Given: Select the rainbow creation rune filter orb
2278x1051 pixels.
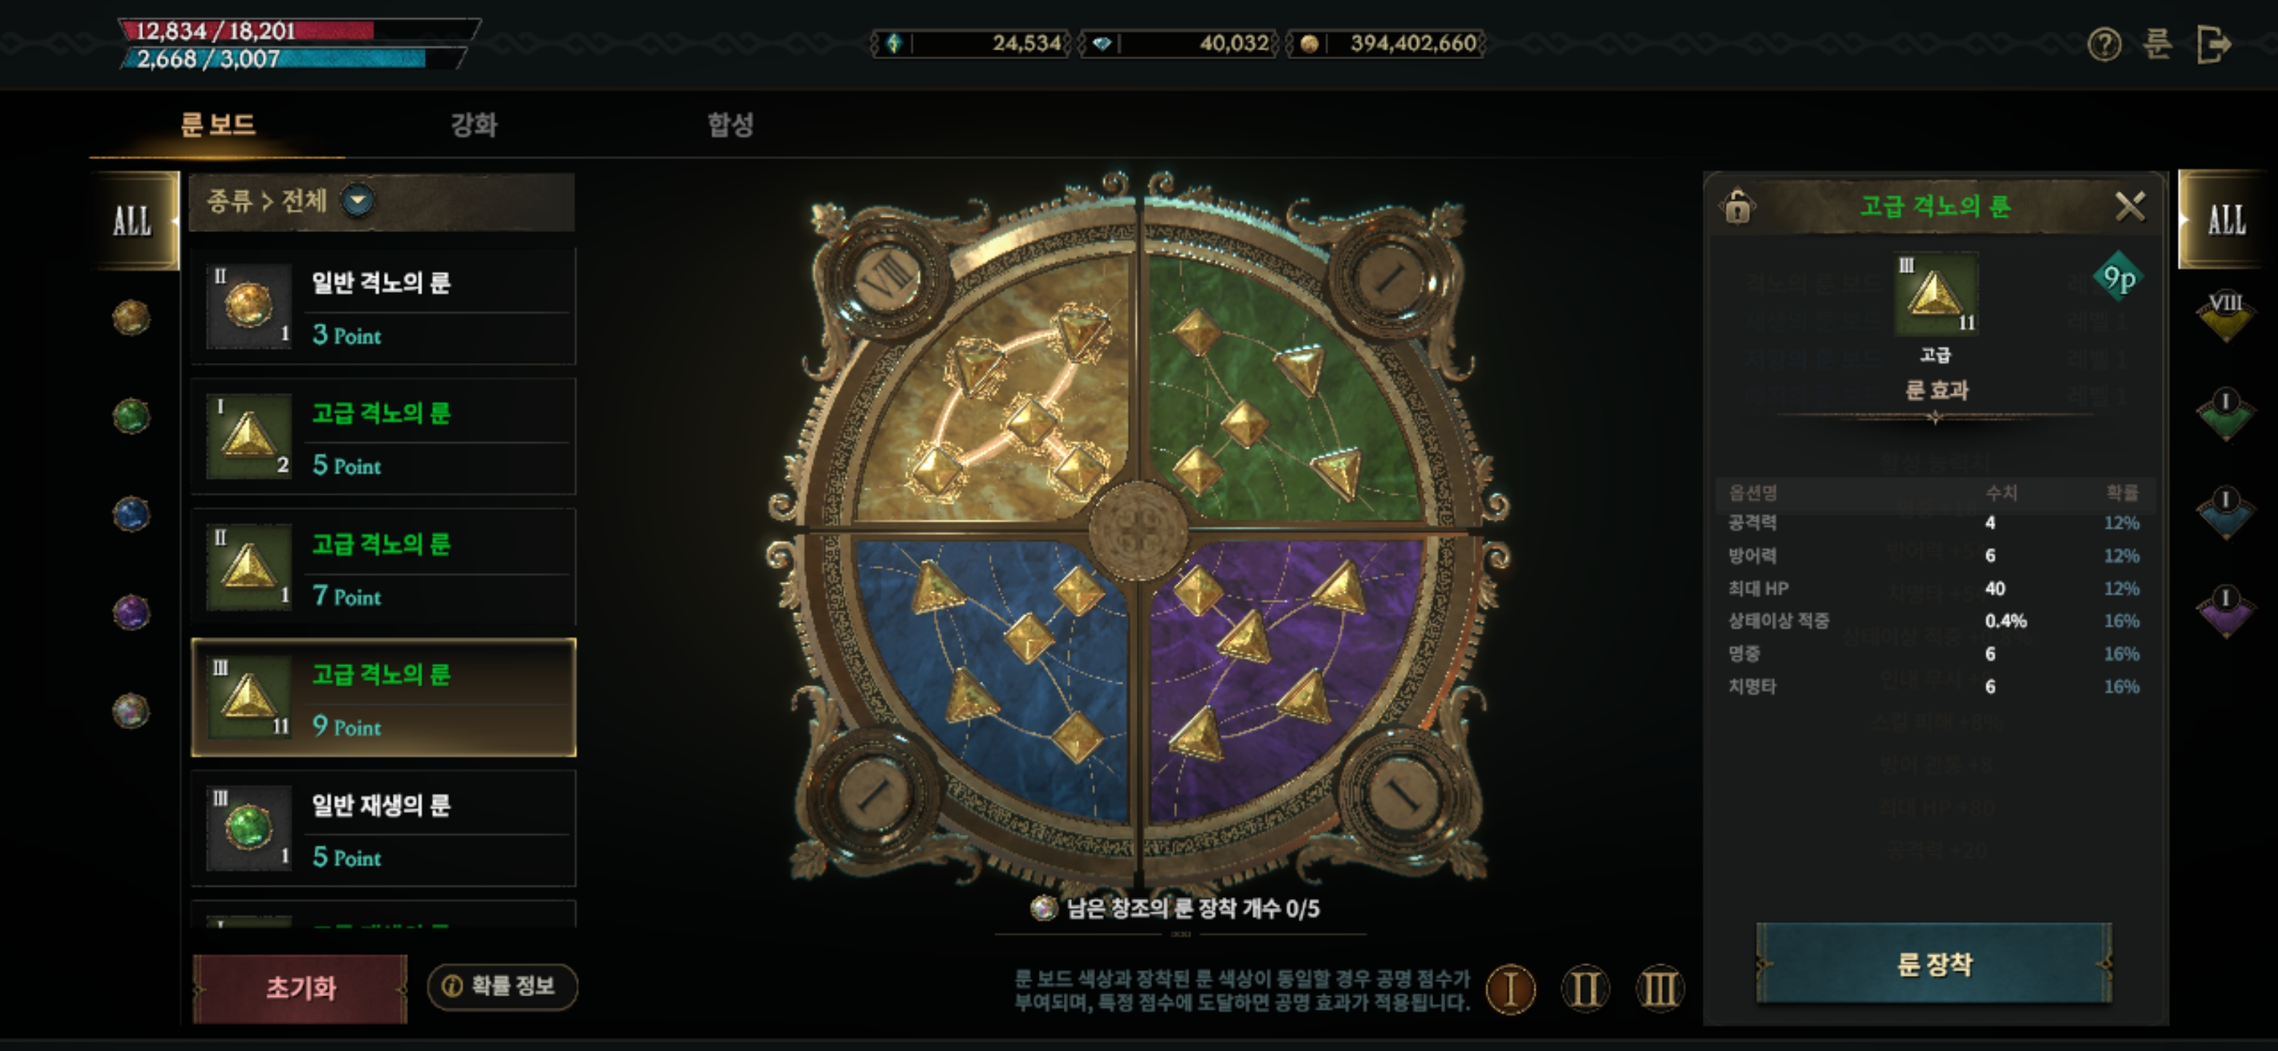Looking at the screenshot, I should coord(131,710).
